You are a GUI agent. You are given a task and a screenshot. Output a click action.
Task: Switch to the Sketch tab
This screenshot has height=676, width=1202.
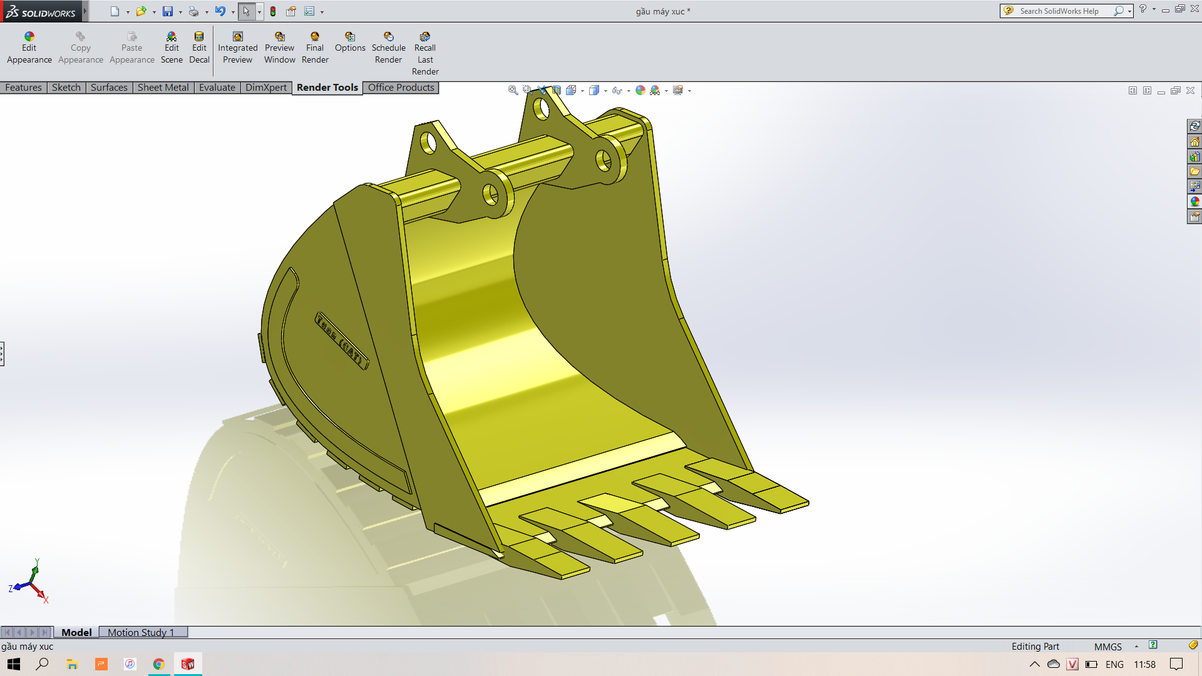66,88
